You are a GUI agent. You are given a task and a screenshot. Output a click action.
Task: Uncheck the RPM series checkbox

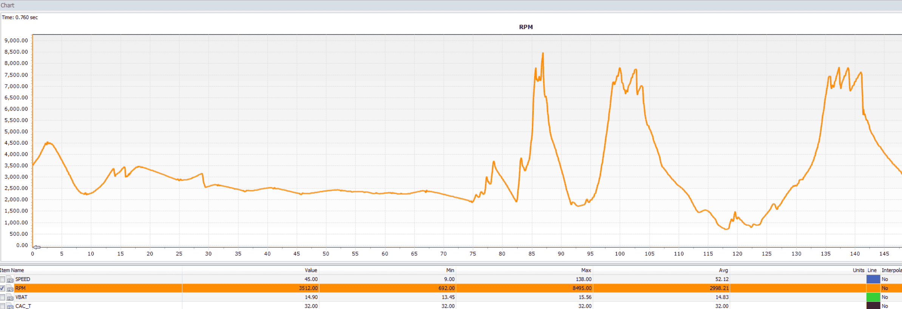point(2,288)
